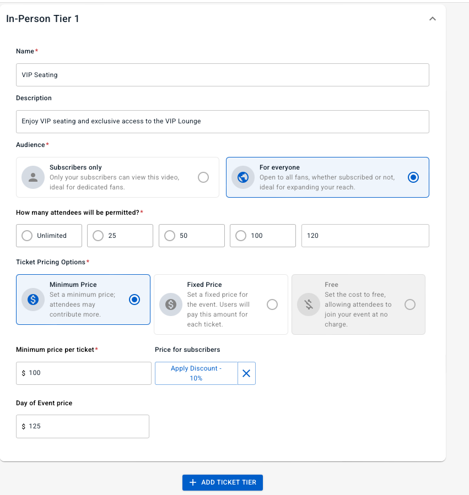Screen dimensions: 469x495
Task: Click the blue dollar icon for Minimum Price
Action: pos(33,300)
